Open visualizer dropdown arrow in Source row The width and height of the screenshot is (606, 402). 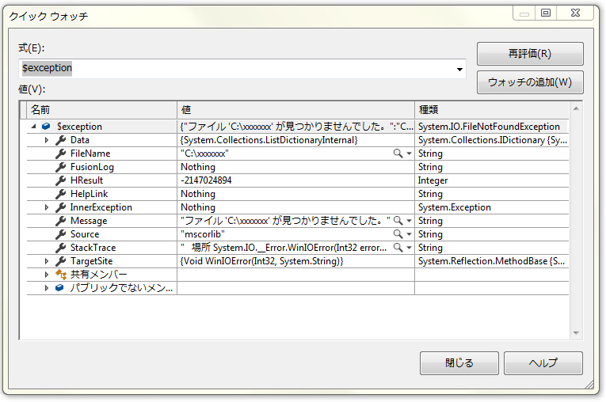coord(409,234)
